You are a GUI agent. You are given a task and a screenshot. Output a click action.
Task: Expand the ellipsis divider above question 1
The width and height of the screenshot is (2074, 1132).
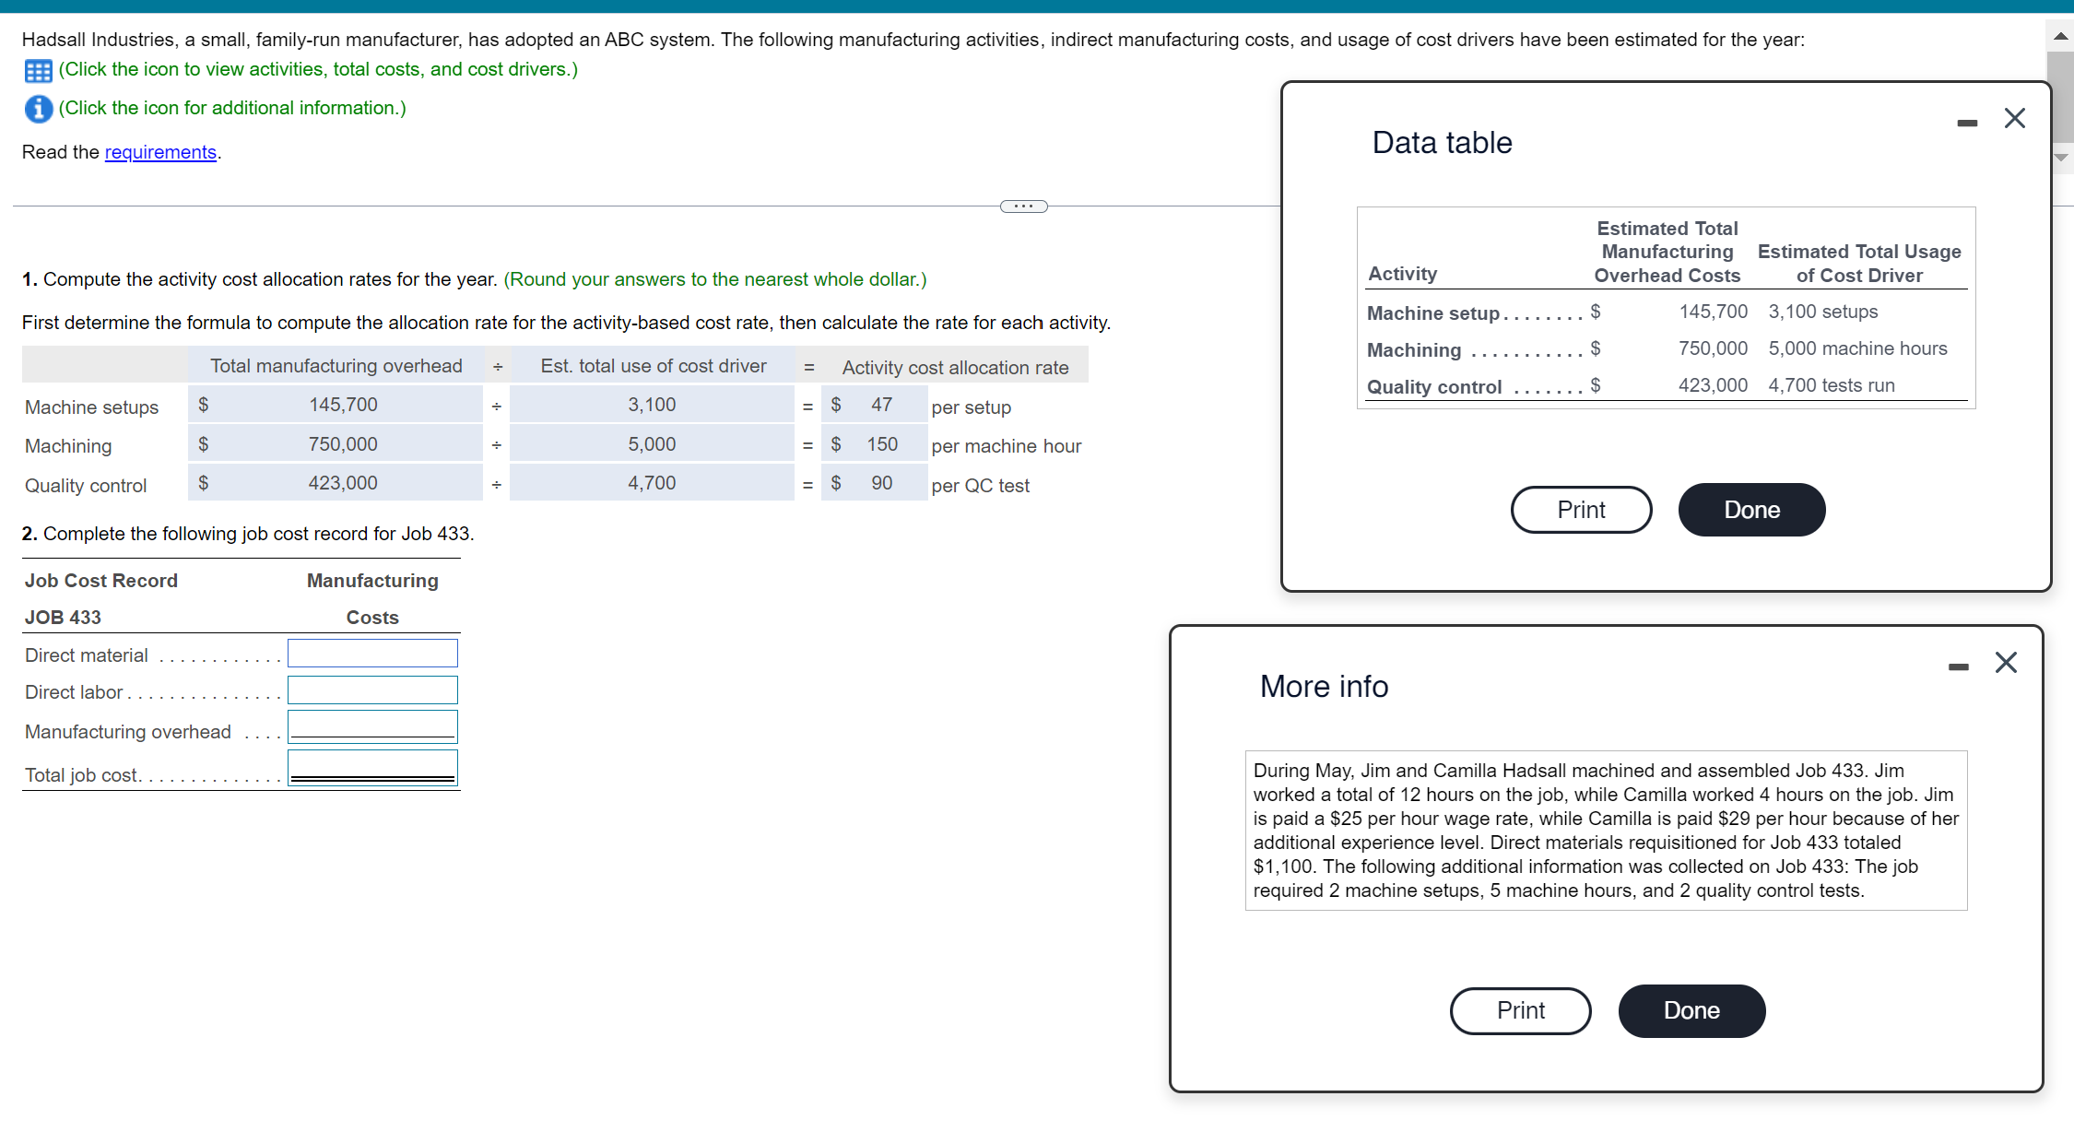[x=1023, y=206]
